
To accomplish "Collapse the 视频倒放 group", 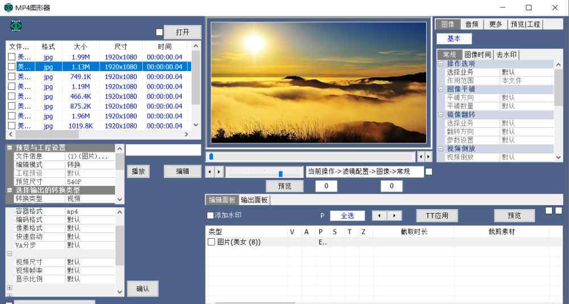I will 440,148.
